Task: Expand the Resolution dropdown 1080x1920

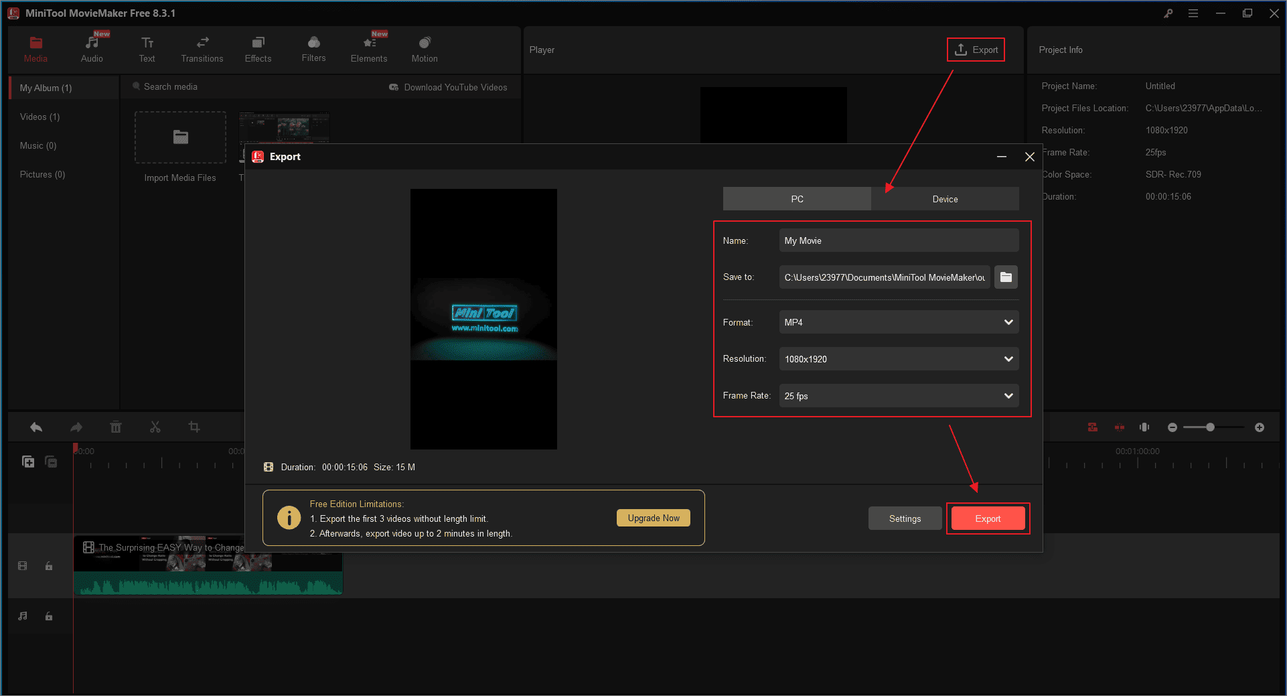Action: pyautogui.click(x=898, y=359)
